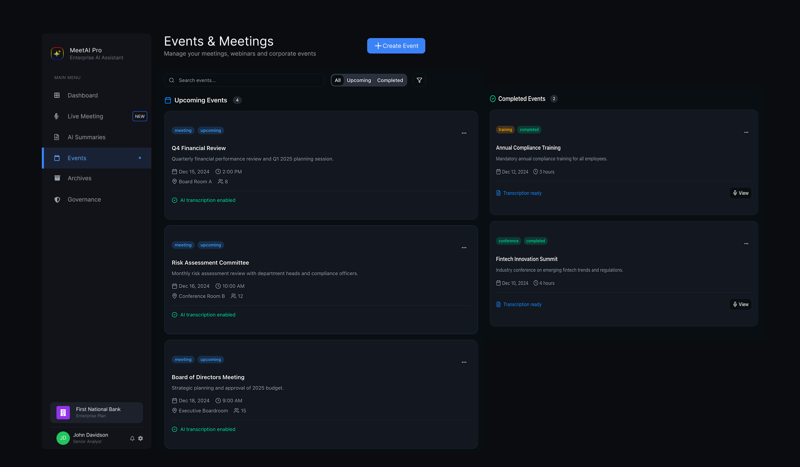The height and width of the screenshot is (467, 800).
Task: Switch to the Completed filter tab
Action: (x=390, y=80)
